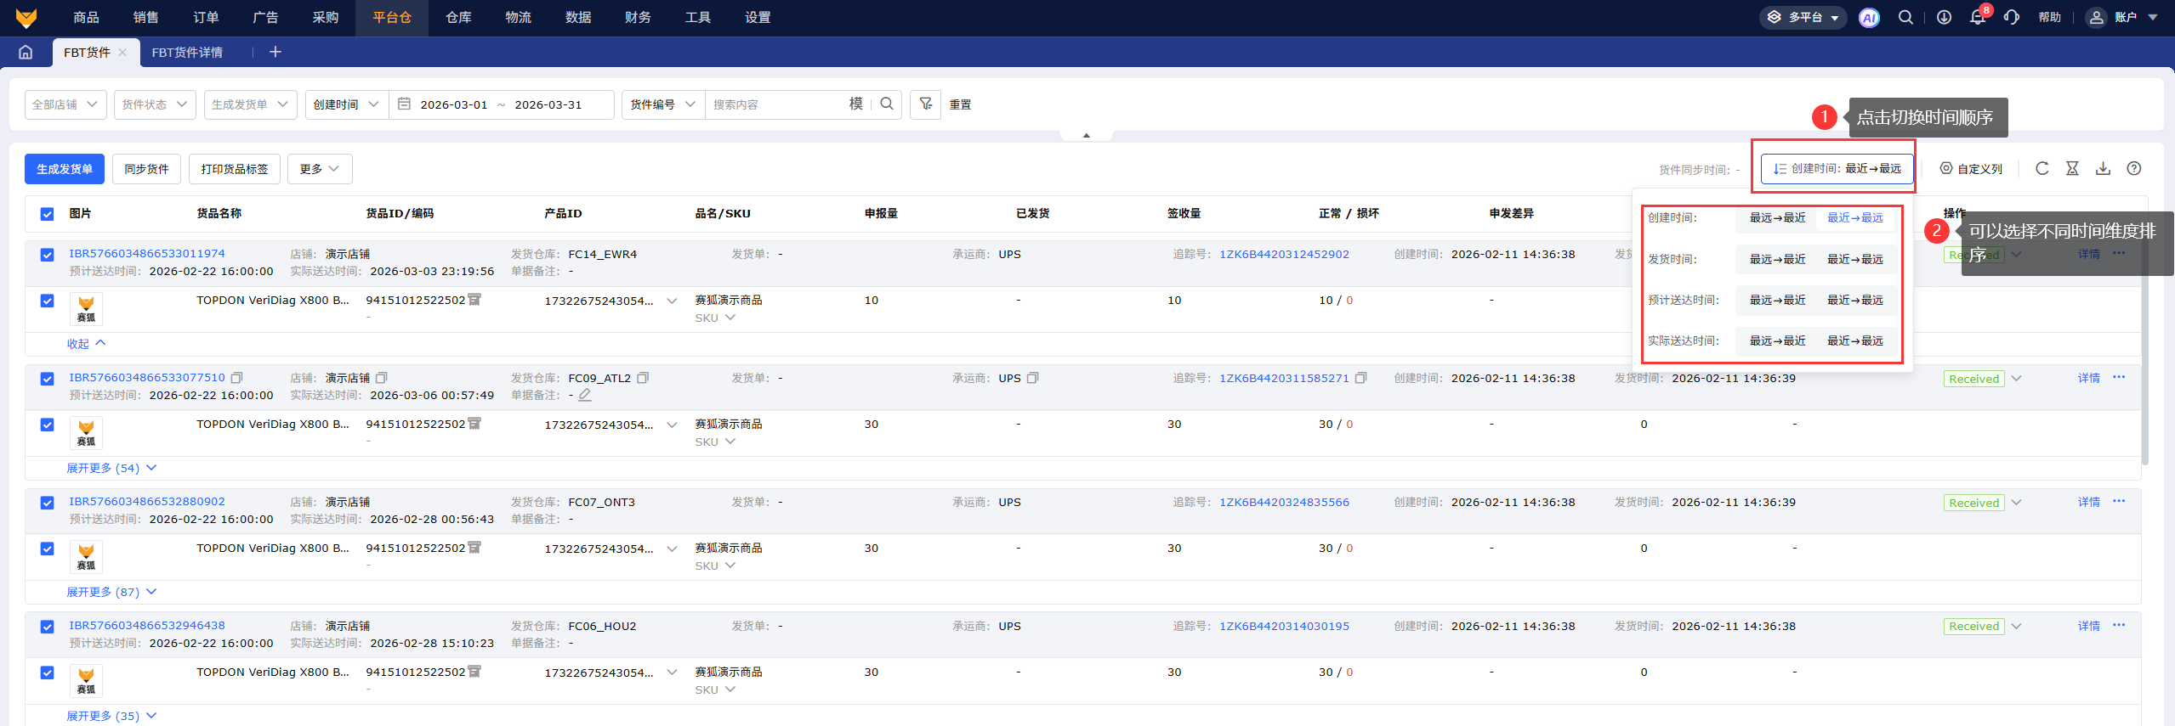Click the 生成发货单 button
Image resolution: width=2175 pixels, height=726 pixels.
(65, 169)
